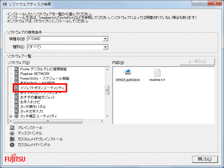The width and height of the screenshot is (224, 168).
Task: Click the infinst_autol.exe file name
Action: (128, 80)
